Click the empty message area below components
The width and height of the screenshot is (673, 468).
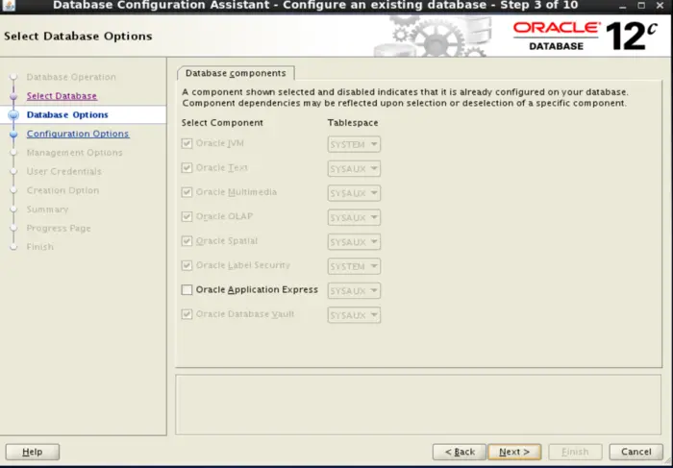point(418,405)
